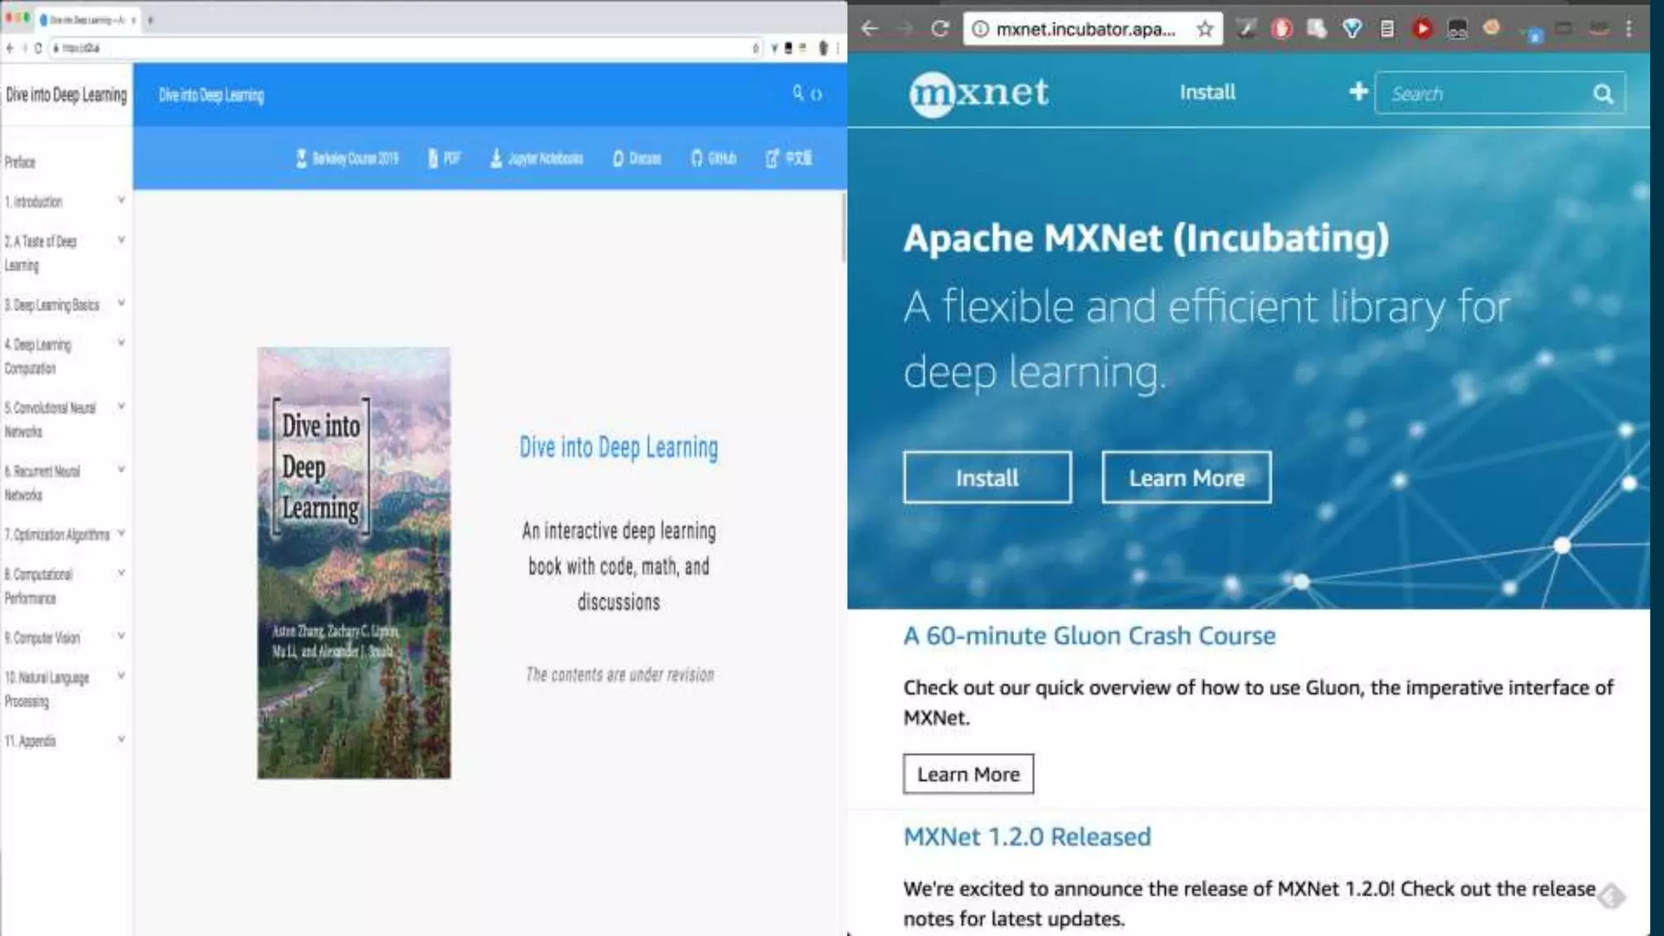Open the Discuss nav item
This screenshot has height=936, width=1664.
[637, 158]
